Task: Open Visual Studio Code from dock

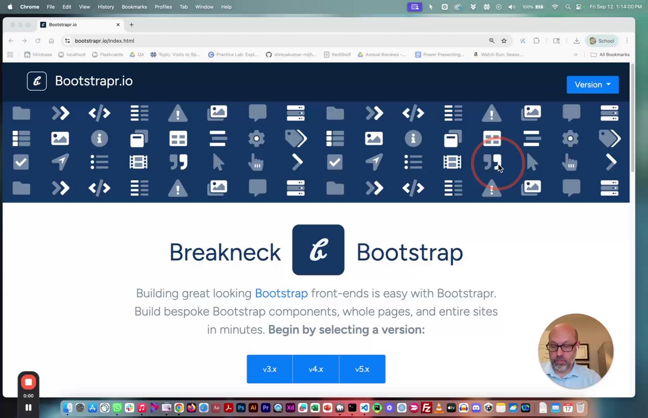Action: click(x=364, y=408)
